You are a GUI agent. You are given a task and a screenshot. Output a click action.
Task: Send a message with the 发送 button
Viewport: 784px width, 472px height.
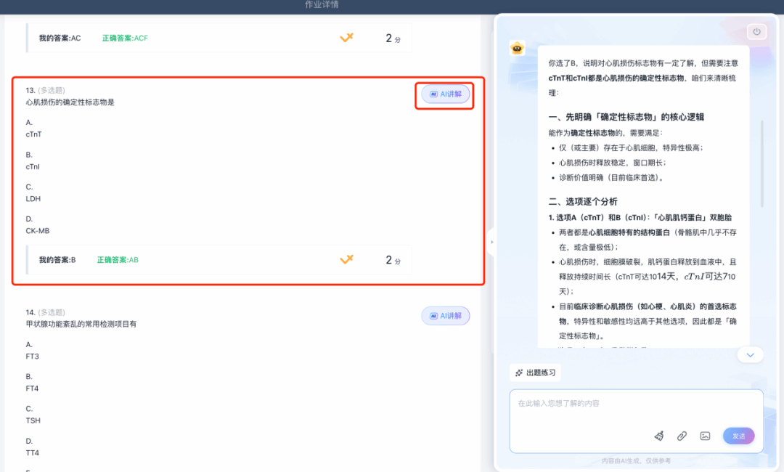(738, 436)
